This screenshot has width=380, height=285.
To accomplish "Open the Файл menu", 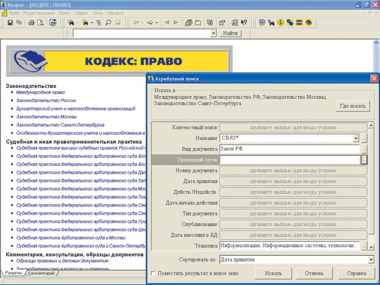I will point(14,13).
